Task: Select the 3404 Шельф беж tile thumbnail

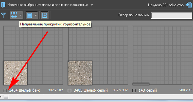Action: pyautogui.click(x=15, y=73)
